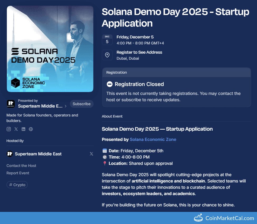257x224 pixels.
Task: Expand the presenter name chevron
Action: [x=65, y=106]
